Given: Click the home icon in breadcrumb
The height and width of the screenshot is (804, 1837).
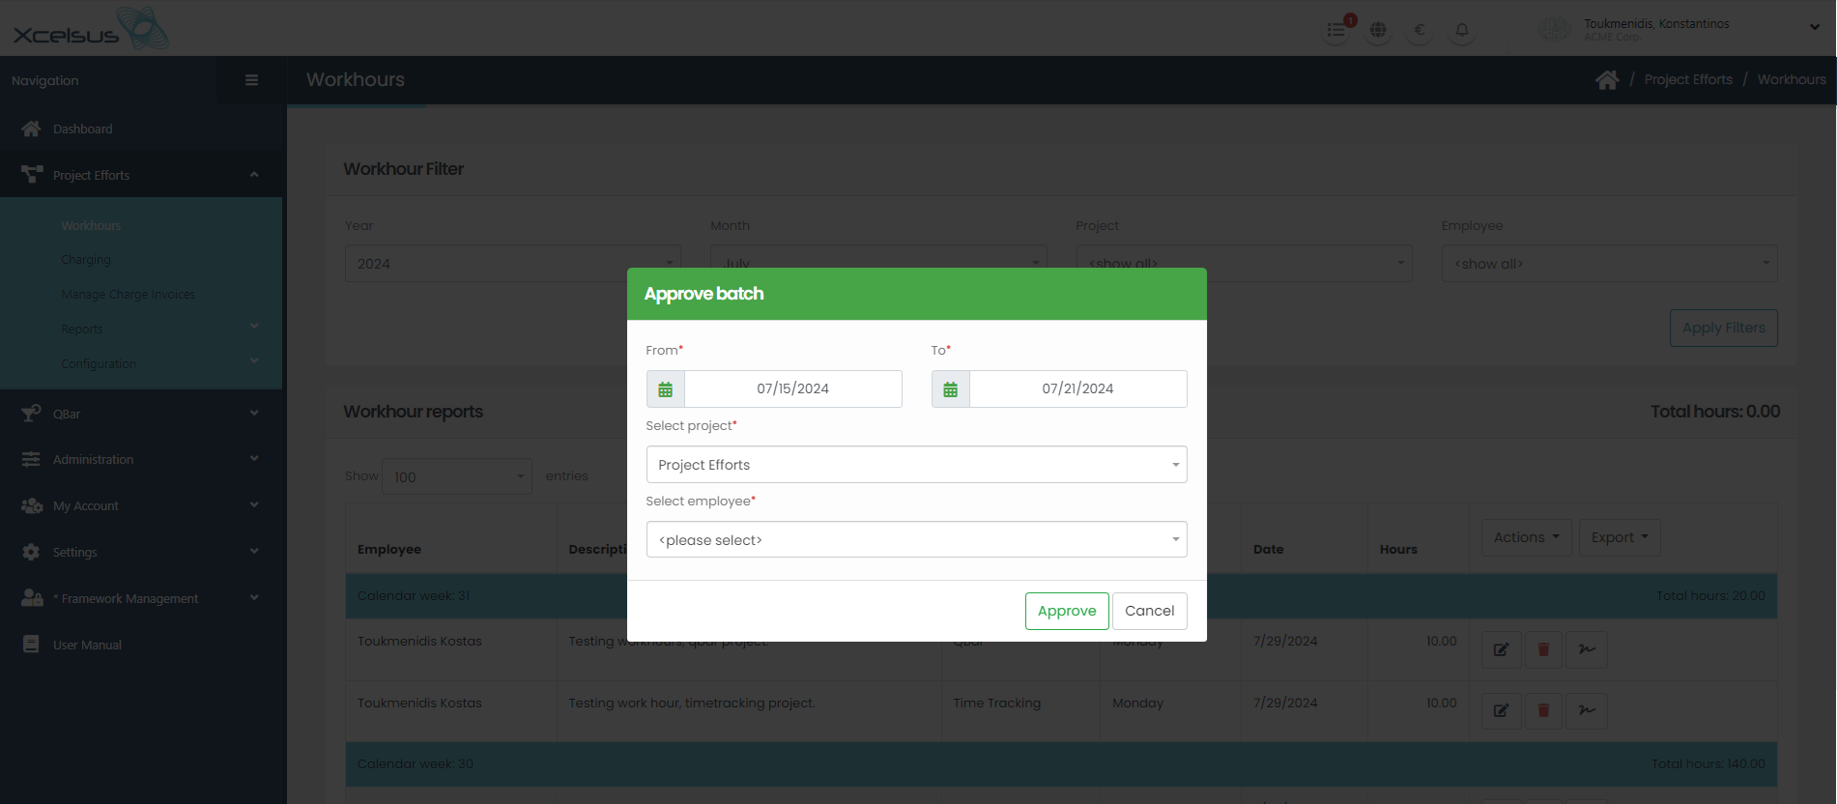Looking at the screenshot, I should tap(1607, 80).
